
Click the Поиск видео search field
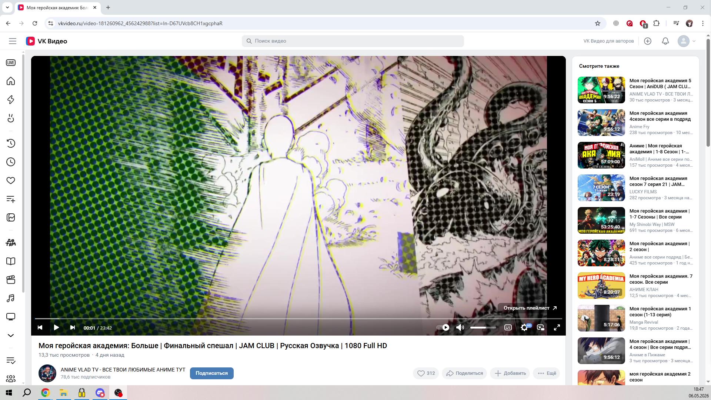pyautogui.click(x=353, y=41)
